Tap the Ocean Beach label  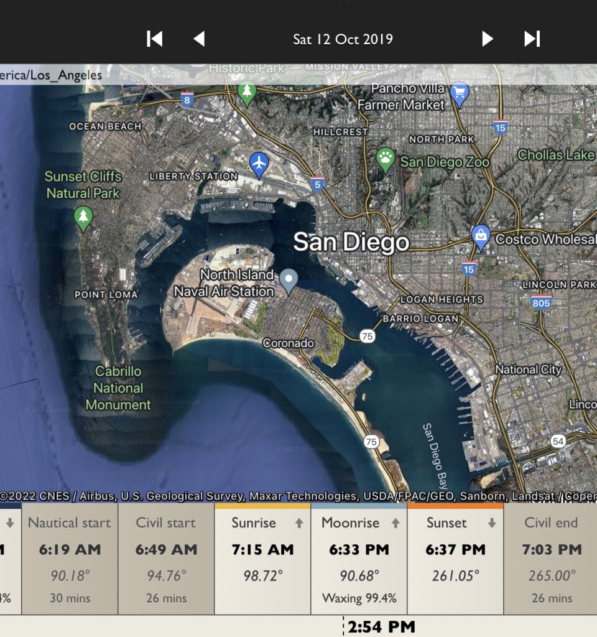pyautogui.click(x=105, y=126)
